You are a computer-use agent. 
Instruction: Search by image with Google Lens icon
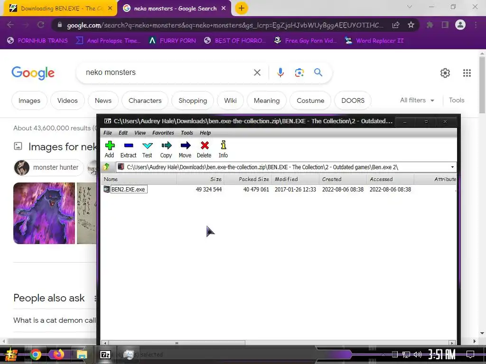coord(299,73)
